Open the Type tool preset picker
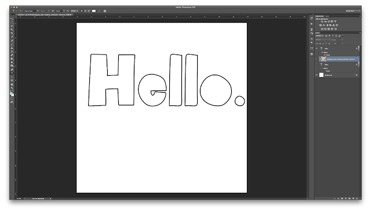 click(x=14, y=11)
